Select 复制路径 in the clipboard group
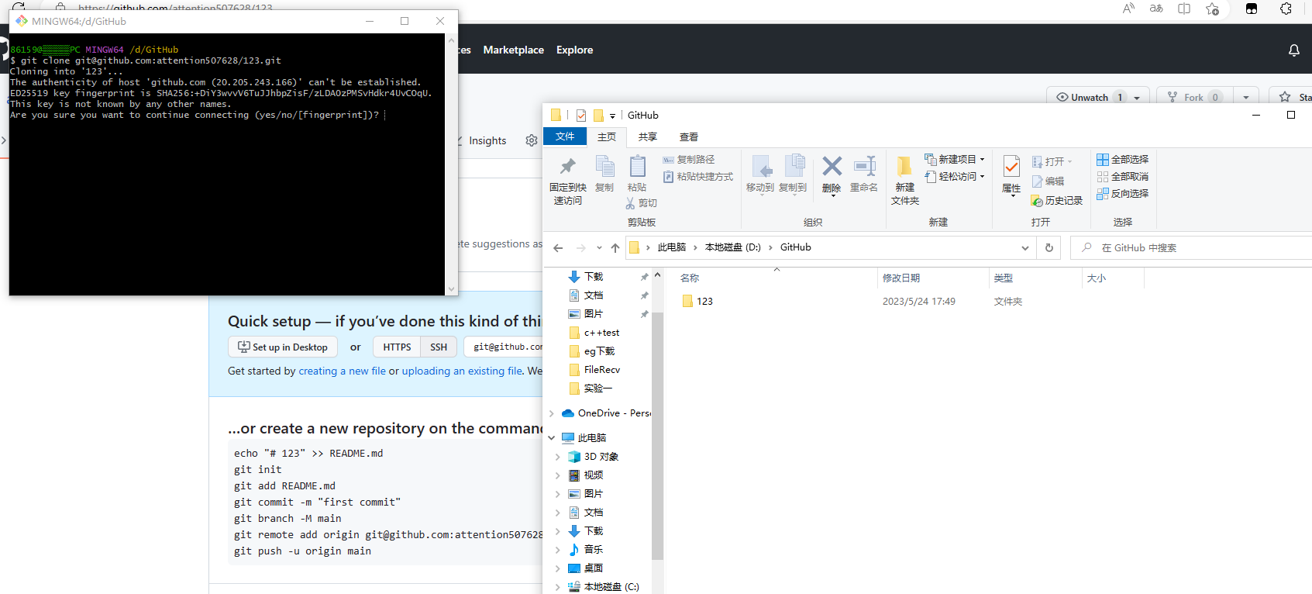Image resolution: width=1312 pixels, height=594 pixels. (689, 160)
